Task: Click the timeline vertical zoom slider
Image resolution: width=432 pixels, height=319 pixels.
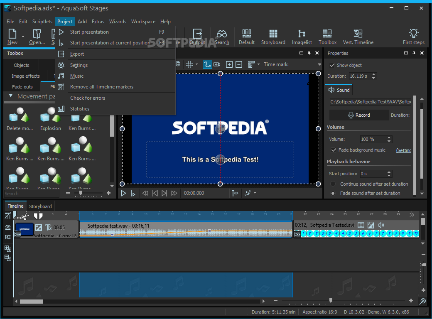Action: 423,265
